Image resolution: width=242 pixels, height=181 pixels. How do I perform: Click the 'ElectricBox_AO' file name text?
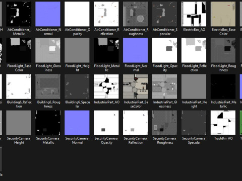tap(194, 30)
